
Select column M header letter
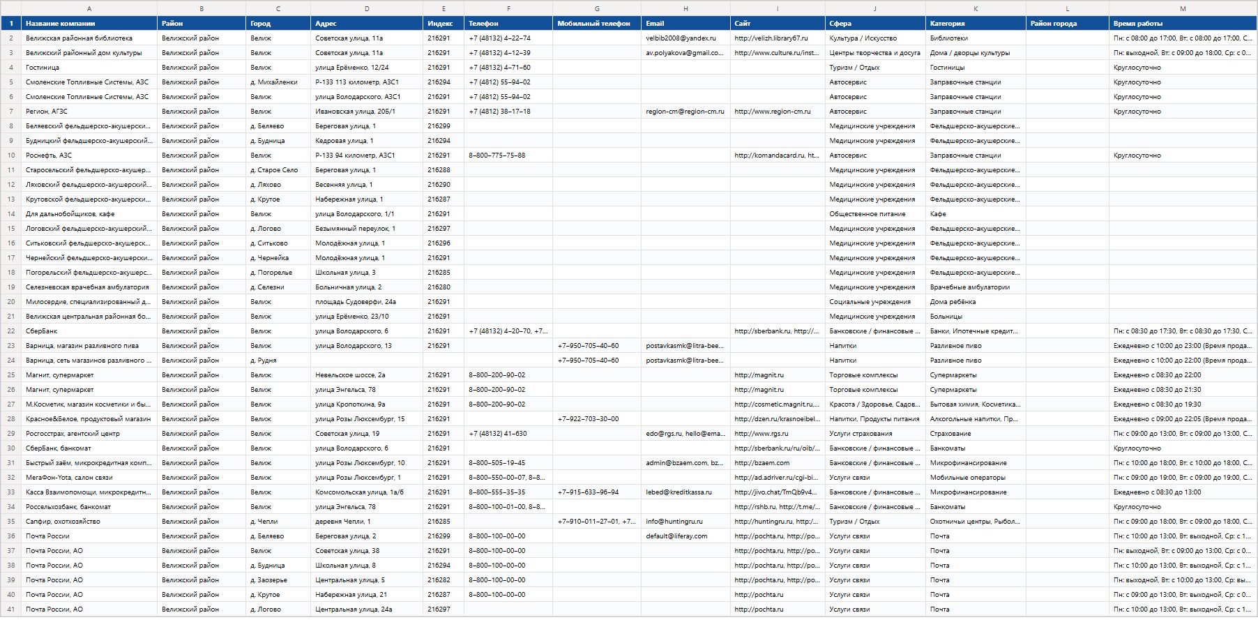(x=1183, y=8)
